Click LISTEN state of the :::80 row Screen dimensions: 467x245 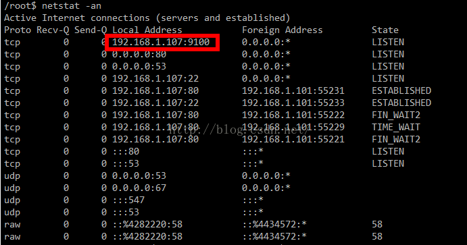tap(388, 152)
